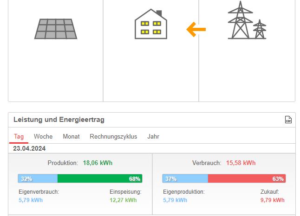300x216 pixels.
Task: Click the small power pylon icon
Action: pyautogui.click(x=260, y=29)
